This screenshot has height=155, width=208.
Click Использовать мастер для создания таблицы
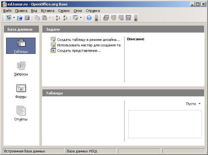[x=89, y=45]
